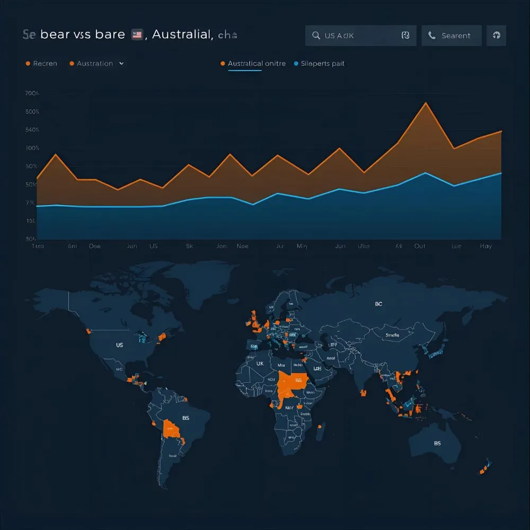Click the phone icon in Searent button

point(432,36)
